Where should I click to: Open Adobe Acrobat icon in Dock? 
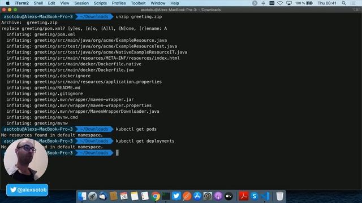click(x=243, y=196)
